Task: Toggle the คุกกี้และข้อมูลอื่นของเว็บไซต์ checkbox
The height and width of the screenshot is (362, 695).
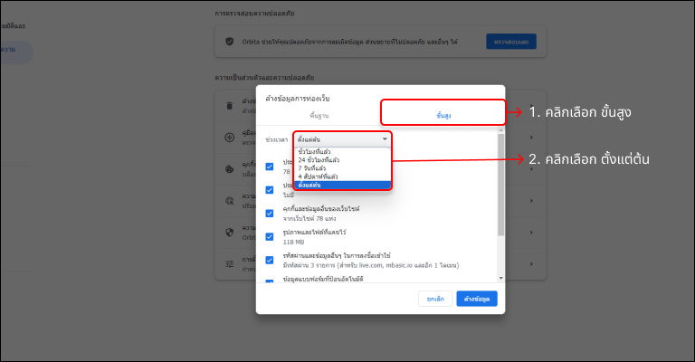Action: click(x=270, y=214)
